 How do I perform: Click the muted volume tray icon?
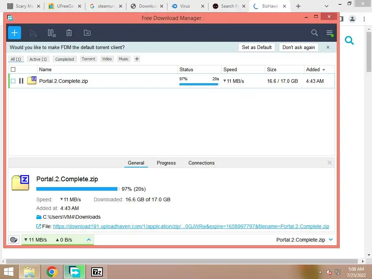click(329, 272)
